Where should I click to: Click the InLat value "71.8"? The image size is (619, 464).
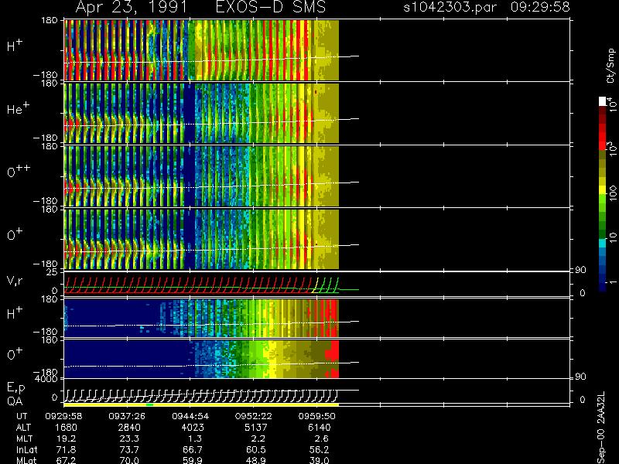click(67, 449)
